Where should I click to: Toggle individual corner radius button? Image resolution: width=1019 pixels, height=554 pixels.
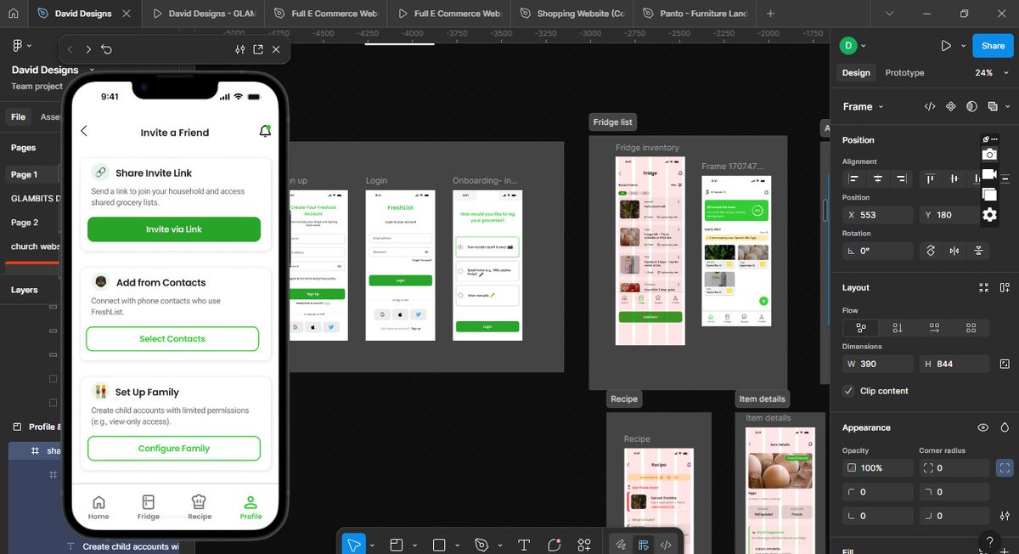(x=1005, y=467)
